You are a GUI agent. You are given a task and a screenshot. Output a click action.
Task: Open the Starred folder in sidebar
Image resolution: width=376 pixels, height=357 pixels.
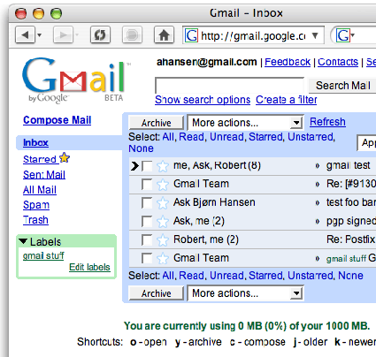coord(40,159)
